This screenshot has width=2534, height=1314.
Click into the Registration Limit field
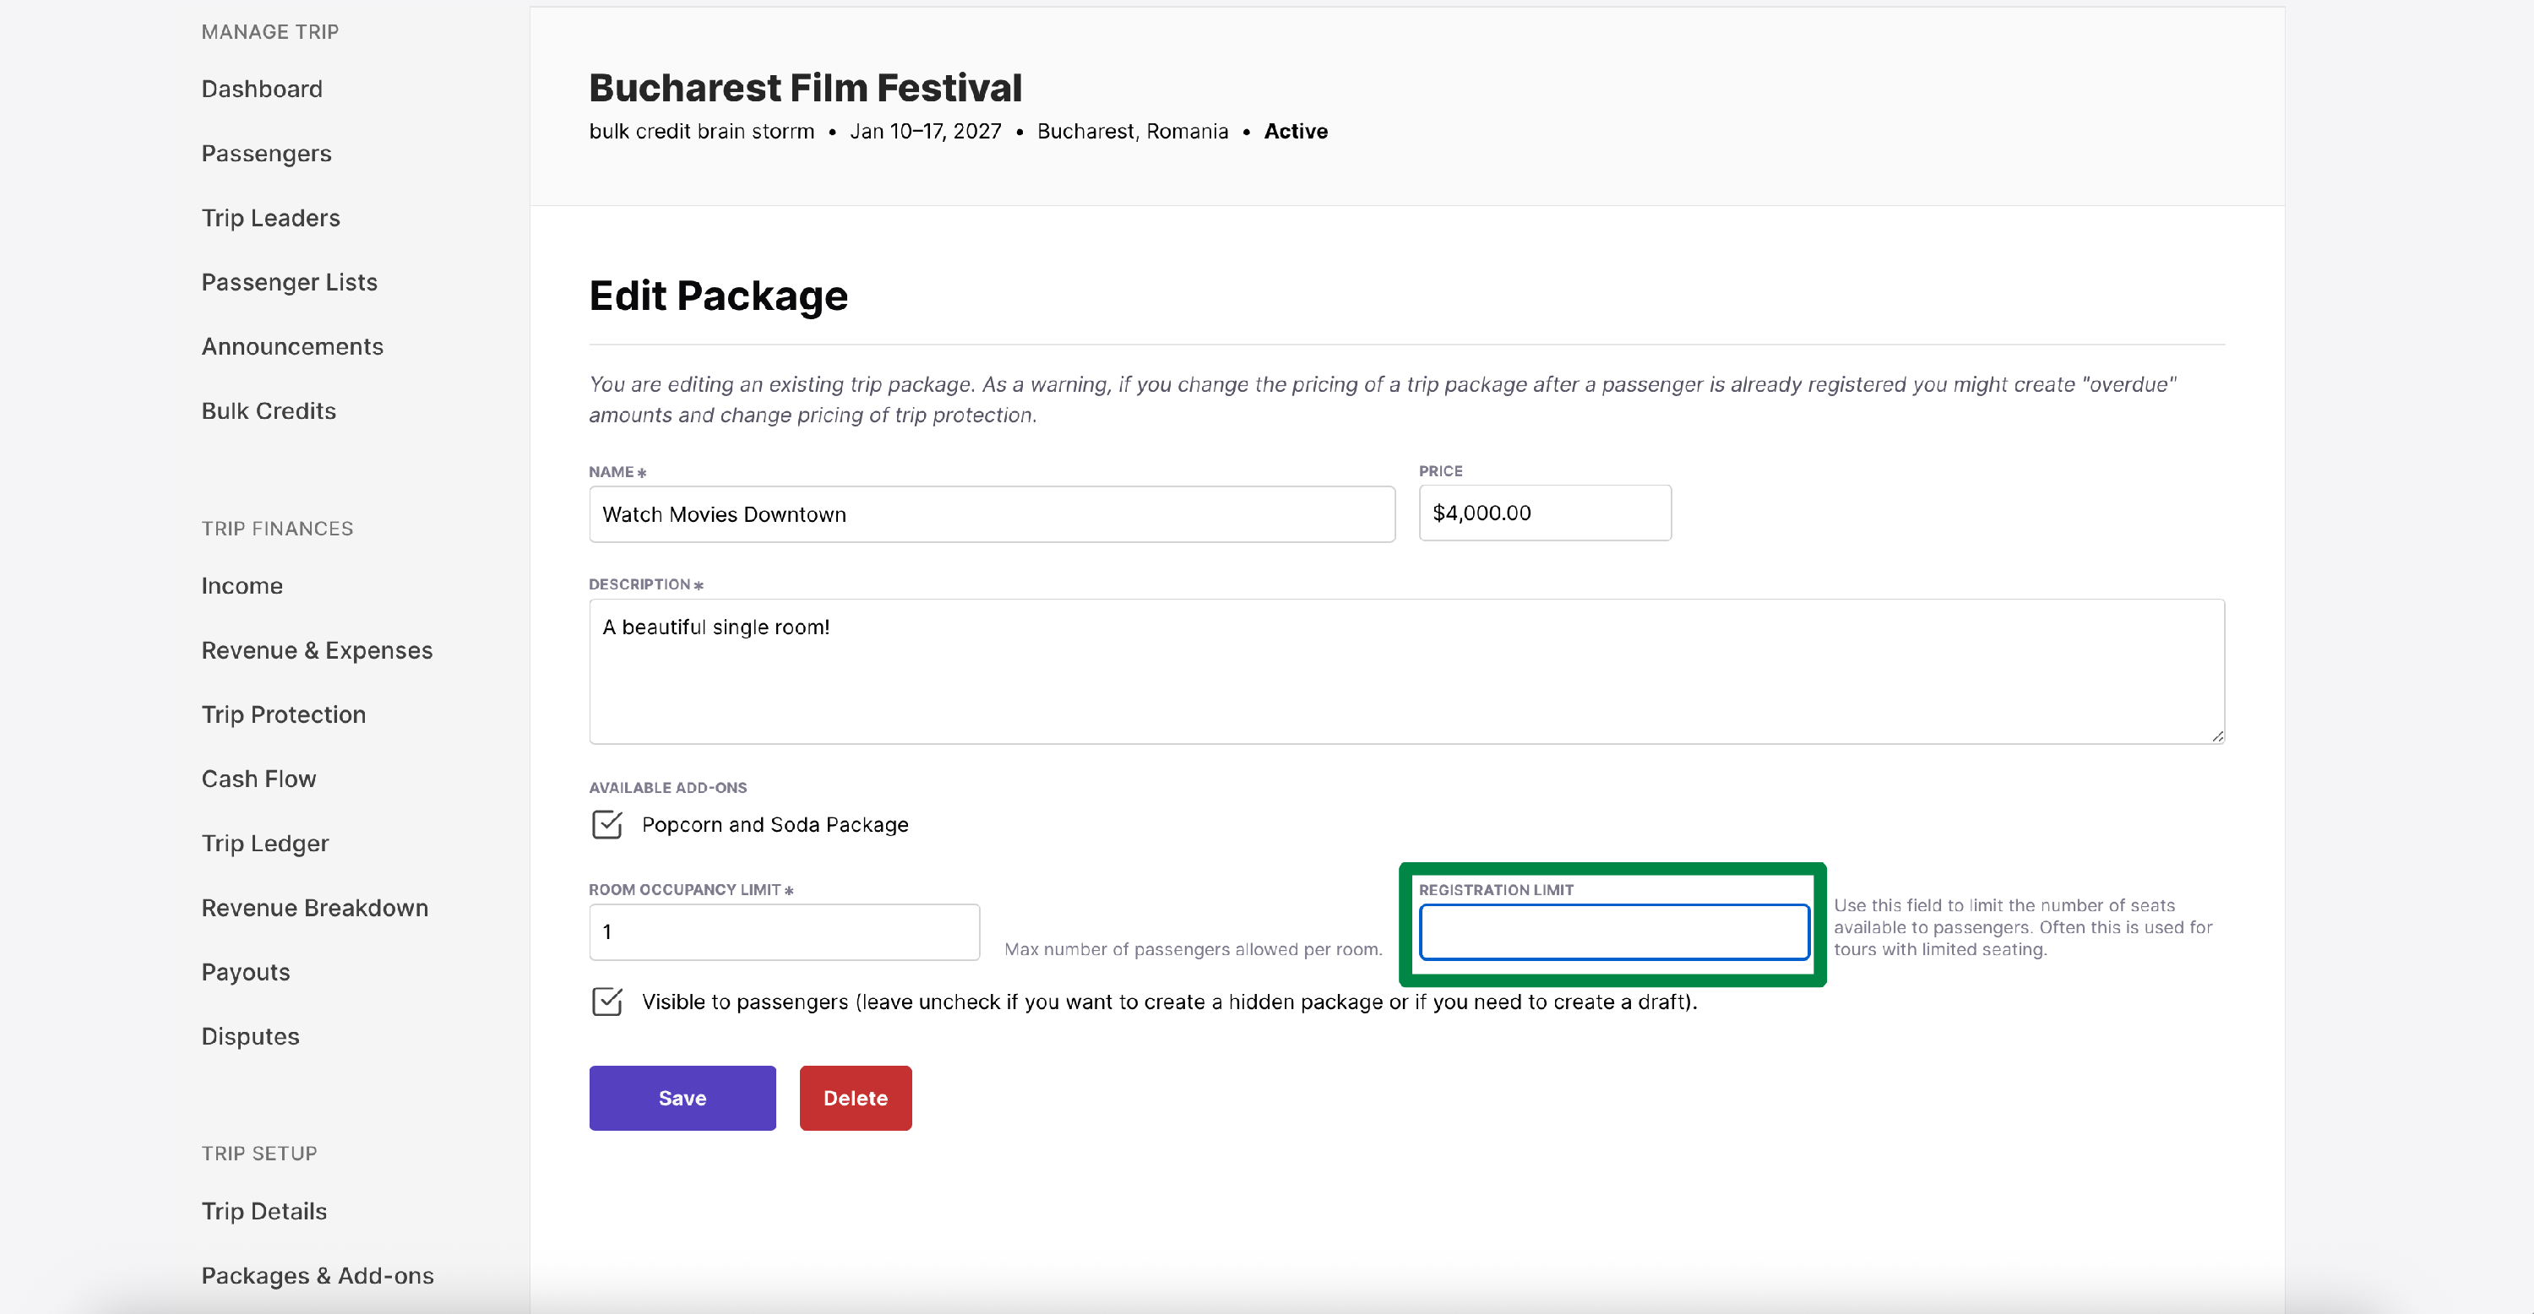pos(1613,931)
